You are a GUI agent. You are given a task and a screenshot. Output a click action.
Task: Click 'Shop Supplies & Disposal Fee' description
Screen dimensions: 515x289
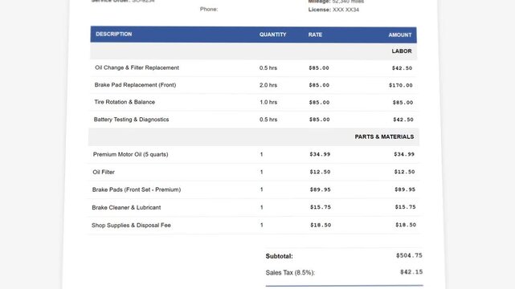point(131,226)
